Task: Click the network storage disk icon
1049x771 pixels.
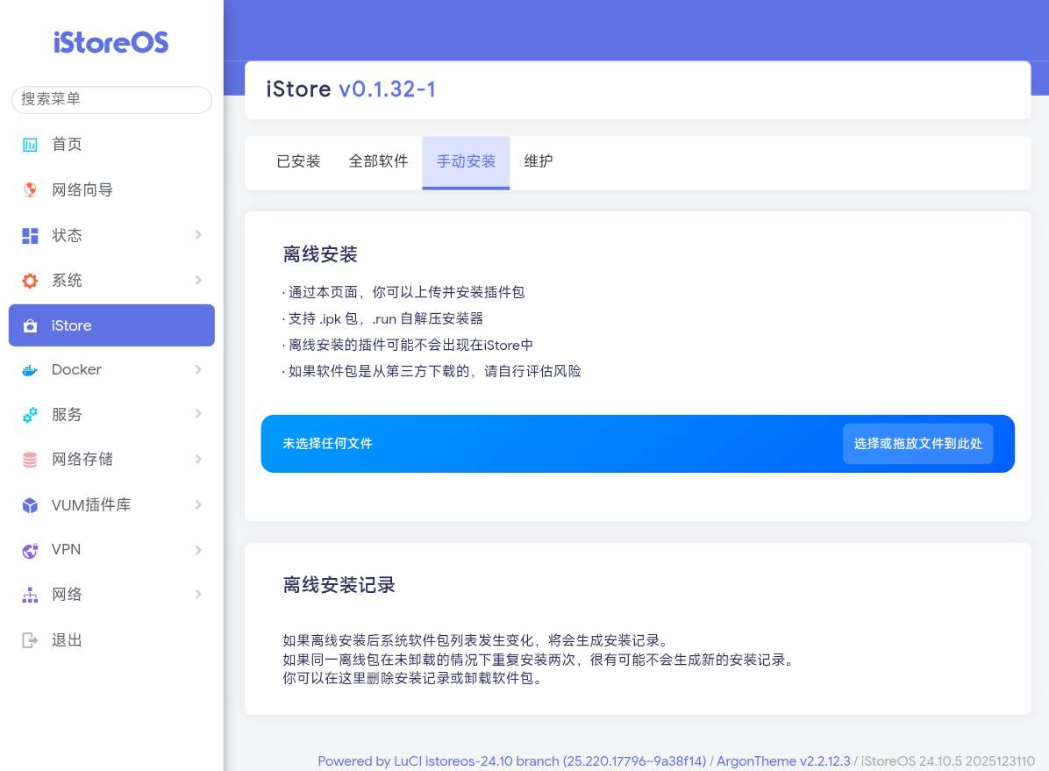Action: [30, 460]
